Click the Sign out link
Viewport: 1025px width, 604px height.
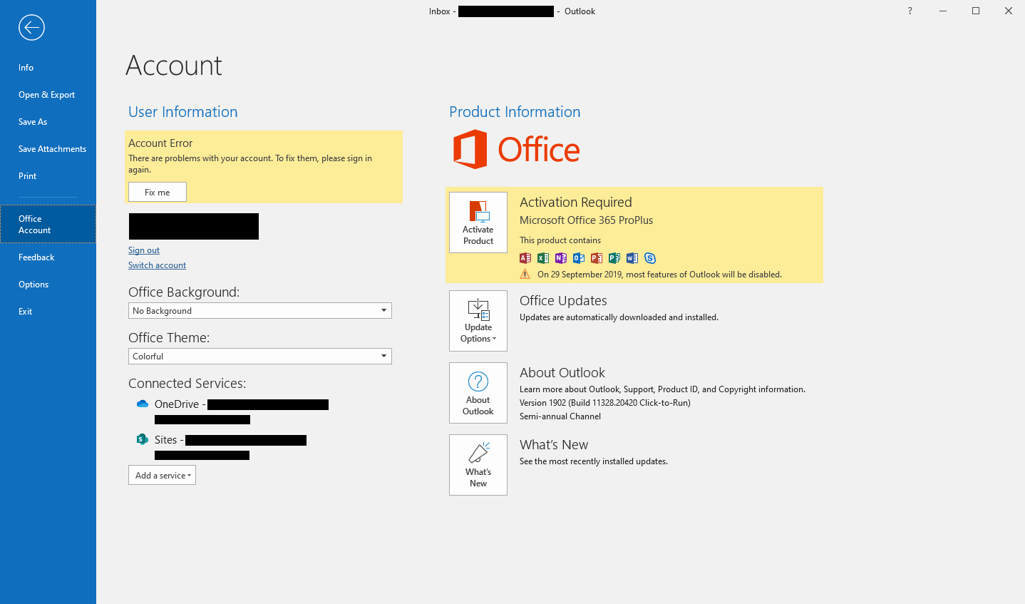click(x=143, y=250)
